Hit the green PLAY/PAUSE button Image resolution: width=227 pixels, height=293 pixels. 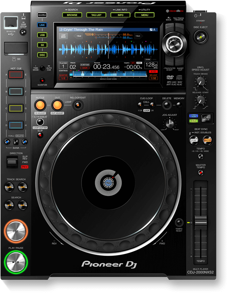pos(16,262)
